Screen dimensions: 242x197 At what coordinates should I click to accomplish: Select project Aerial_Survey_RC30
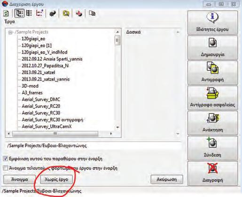(x=41, y=113)
